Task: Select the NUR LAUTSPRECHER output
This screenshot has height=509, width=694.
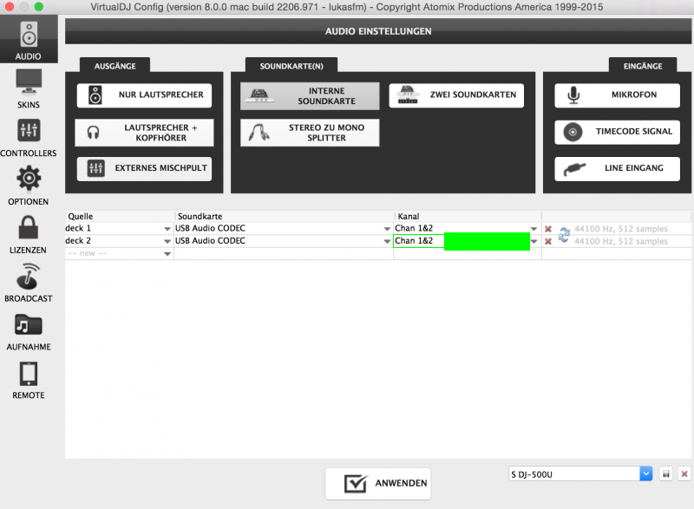Action: (x=144, y=95)
